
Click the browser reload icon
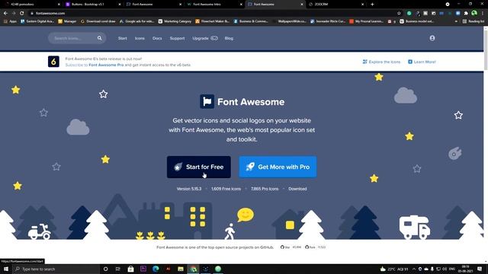22,13
